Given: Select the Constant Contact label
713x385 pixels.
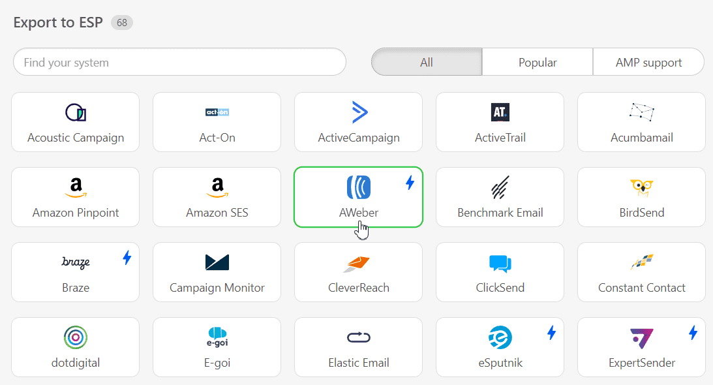Looking at the screenshot, I should pyautogui.click(x=642, y=288).
